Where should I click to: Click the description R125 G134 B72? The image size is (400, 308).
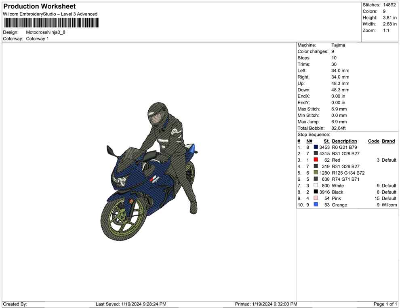pos(348,173)
